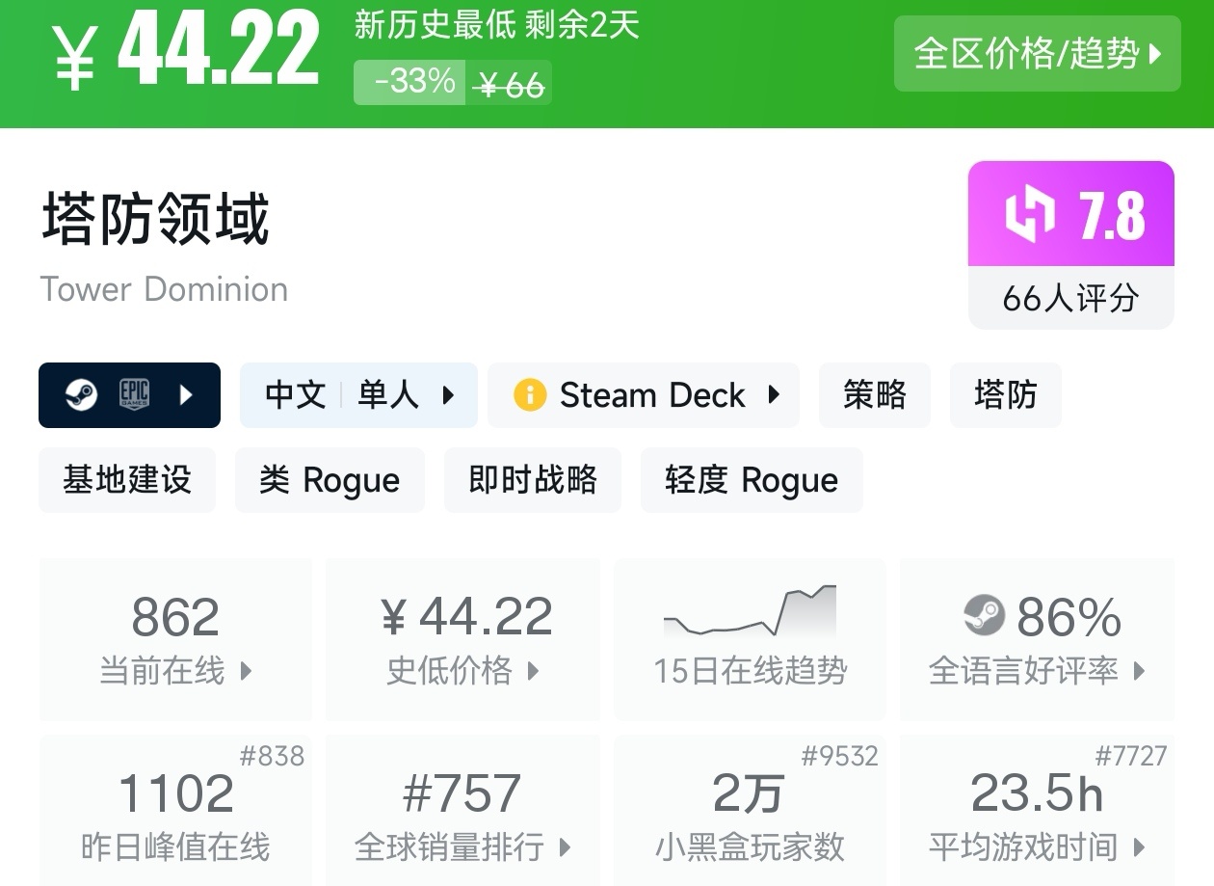Expand the platform selector arrow
Screen dimensions: 1214x886
(186, 395)
